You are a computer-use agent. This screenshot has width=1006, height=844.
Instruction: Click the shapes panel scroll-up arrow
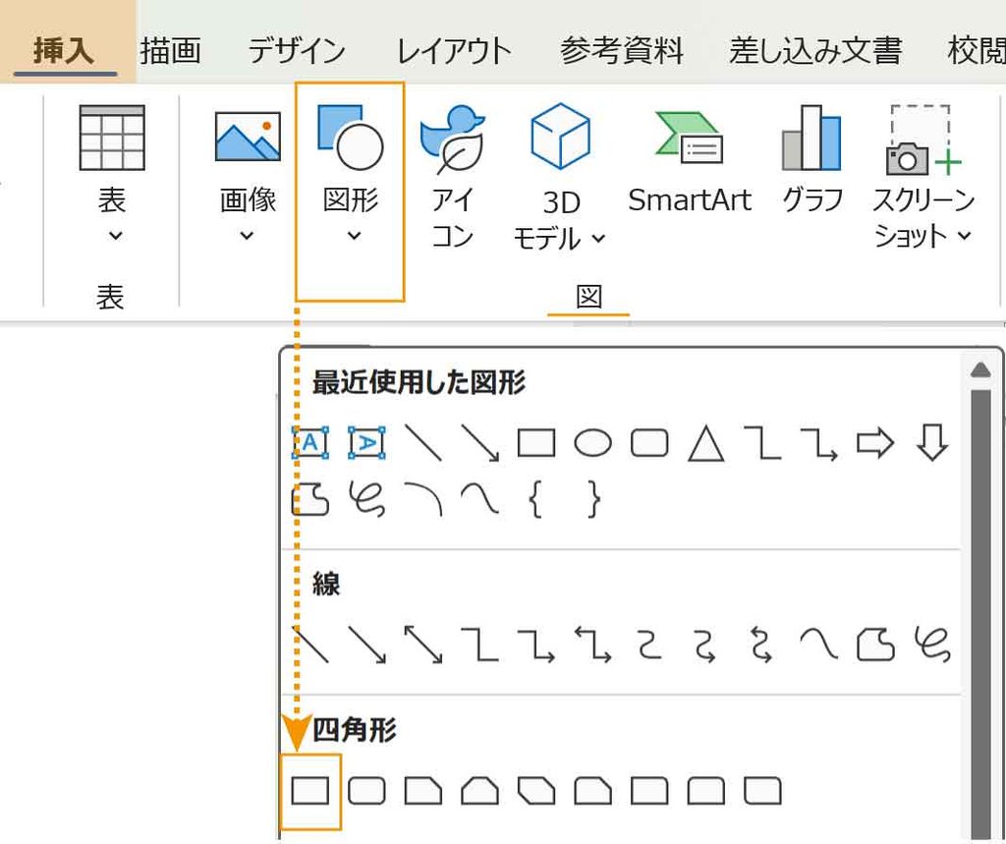pos(981,369)
